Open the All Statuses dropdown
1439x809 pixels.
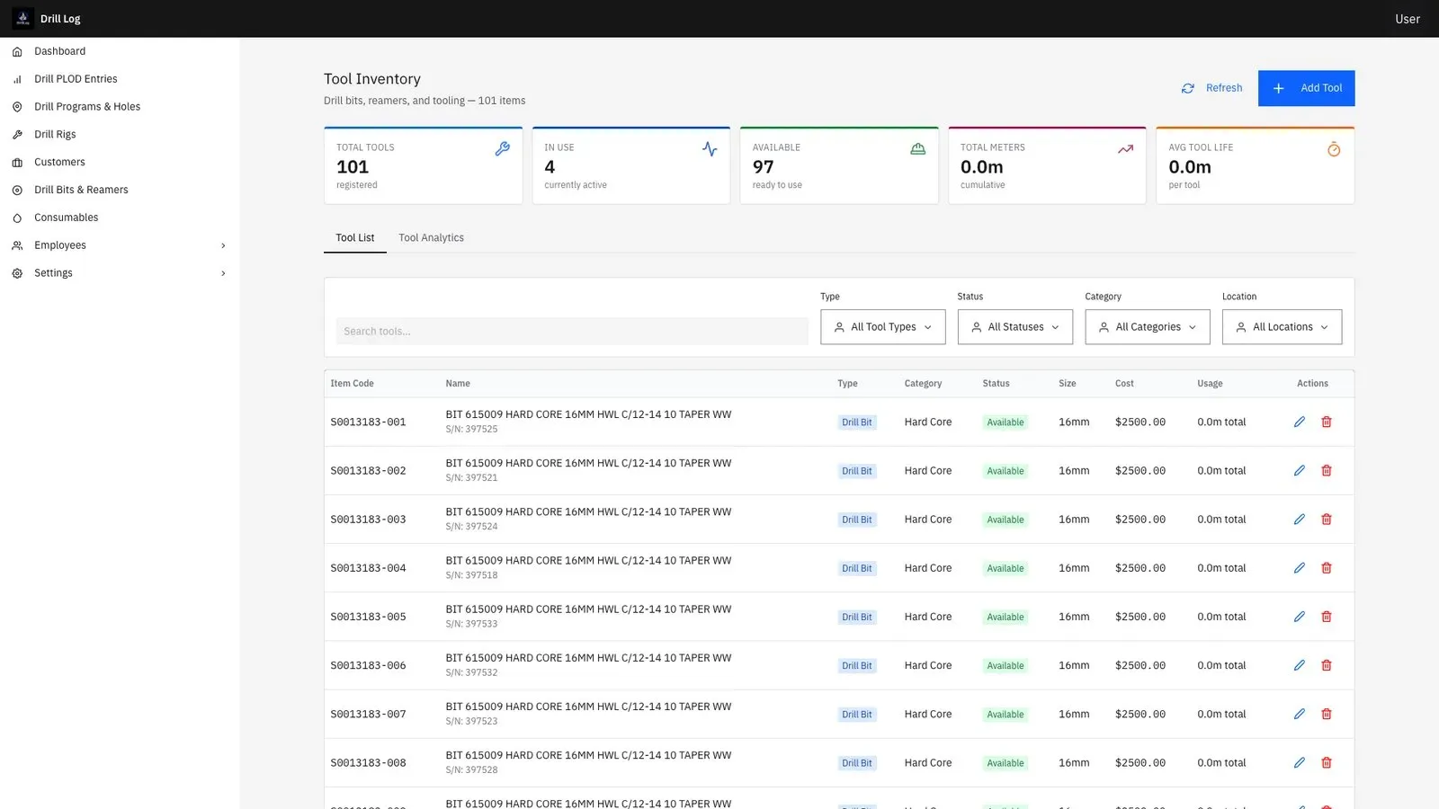click(x=1014, y=327)
